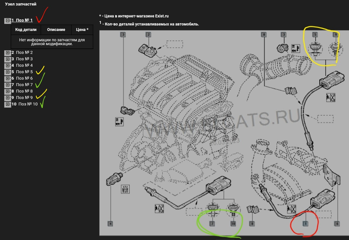Click the 'Цена *' column header
This screenshot has width=349, height=240.
coord(82,30)
